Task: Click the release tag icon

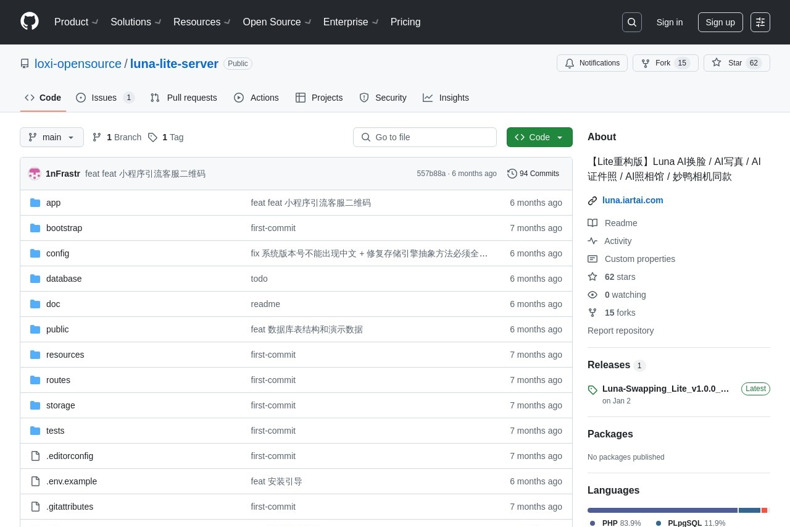Action: [592, 390]
